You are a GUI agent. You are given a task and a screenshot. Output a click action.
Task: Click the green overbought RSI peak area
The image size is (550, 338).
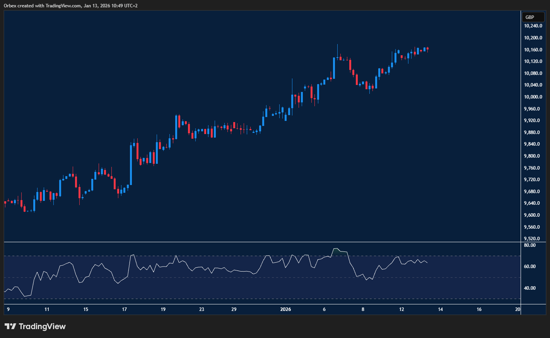(x=336, y=251)
